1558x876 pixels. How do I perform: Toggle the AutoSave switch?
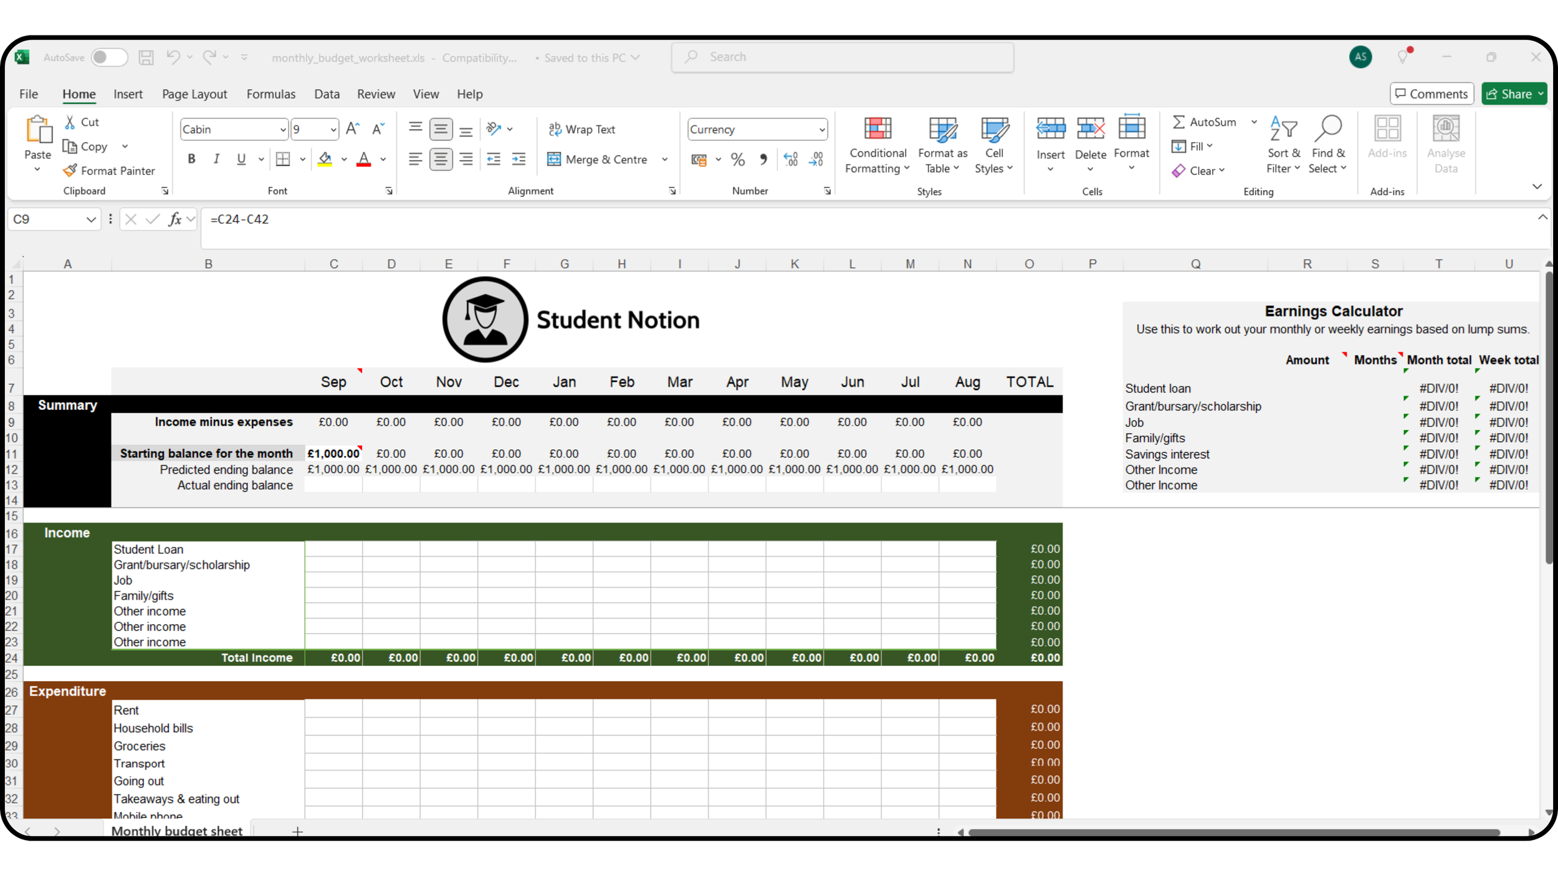(x=108, y=57)
